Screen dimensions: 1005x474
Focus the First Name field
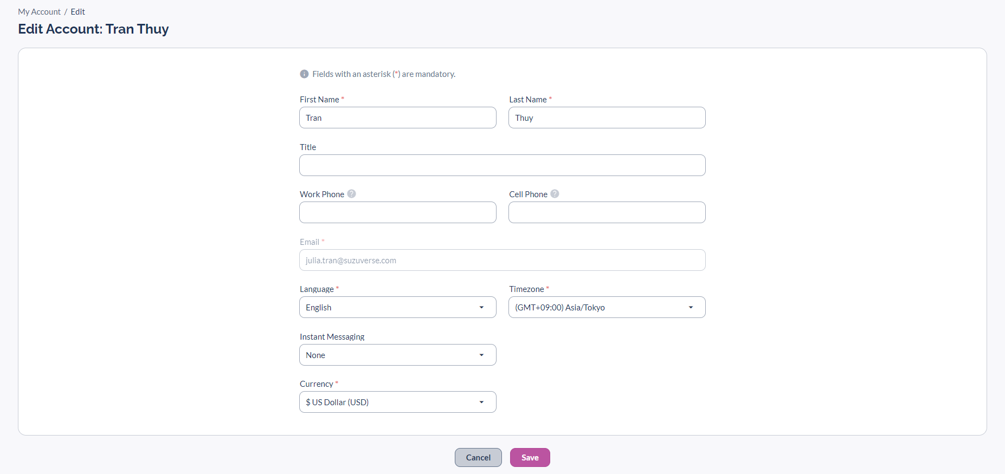[397, 118]
